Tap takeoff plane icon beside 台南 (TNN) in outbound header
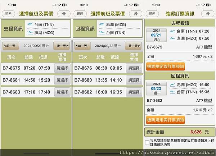This screenshot has height=156, width=216. (x=30, y=24)
